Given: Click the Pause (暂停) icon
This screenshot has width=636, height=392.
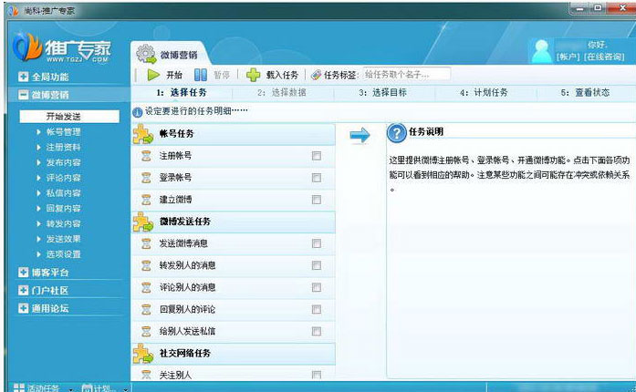Looking at the screenshot, I should [x=201, y=75].
